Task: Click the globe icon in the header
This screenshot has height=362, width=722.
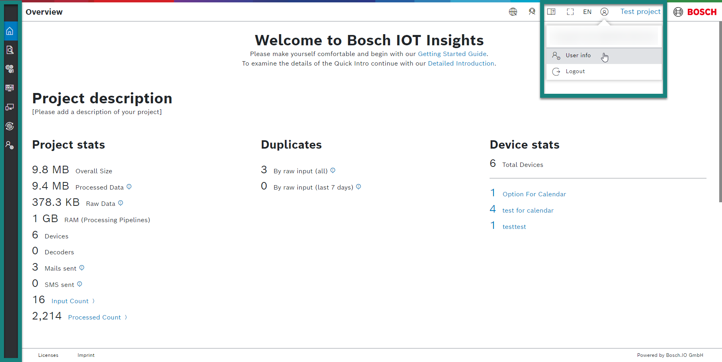Action: pos(513,12)
